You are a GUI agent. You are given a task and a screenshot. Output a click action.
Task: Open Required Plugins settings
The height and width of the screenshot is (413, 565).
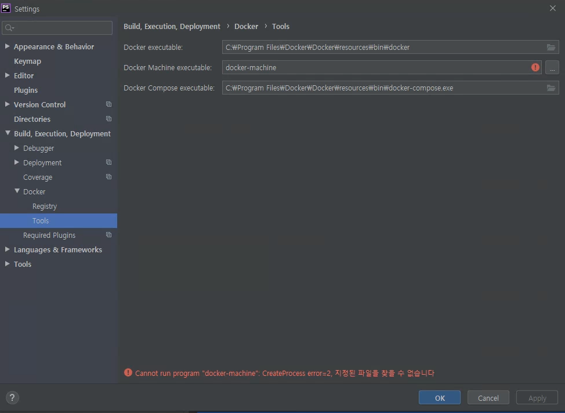pos(49,235)
